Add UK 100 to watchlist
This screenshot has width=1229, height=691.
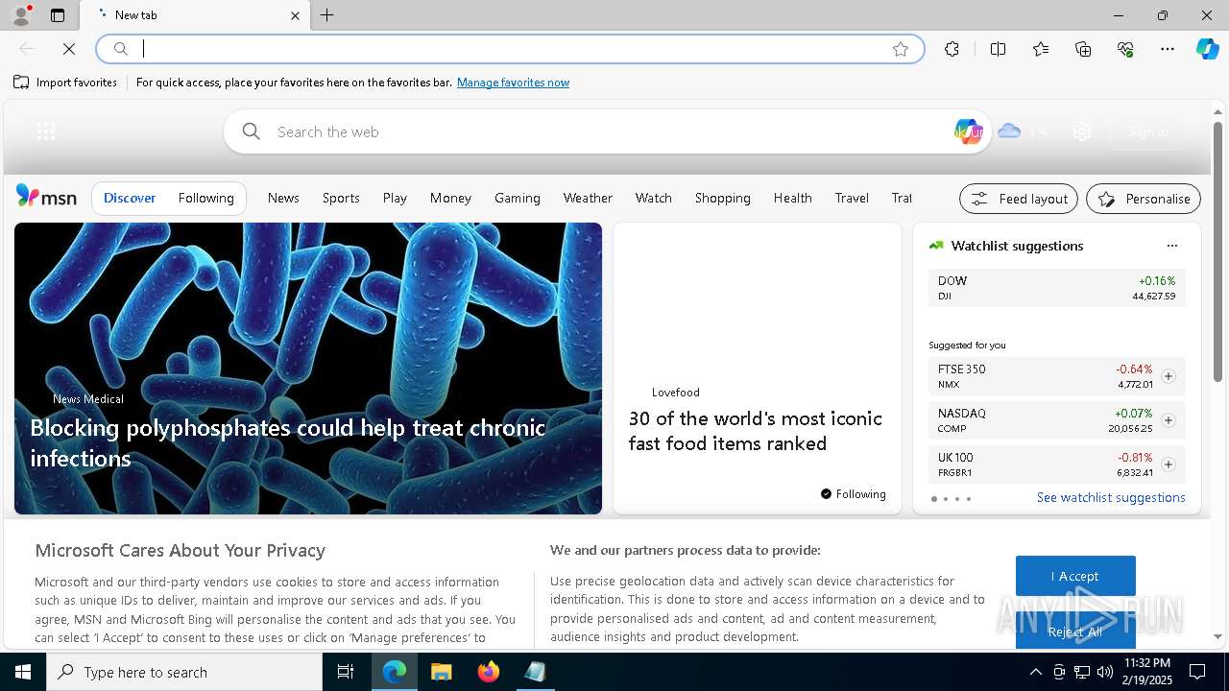[x=1168, y=465]
